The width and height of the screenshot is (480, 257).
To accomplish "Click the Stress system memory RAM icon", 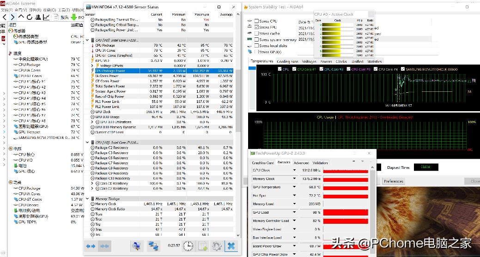I will point(249,39).
